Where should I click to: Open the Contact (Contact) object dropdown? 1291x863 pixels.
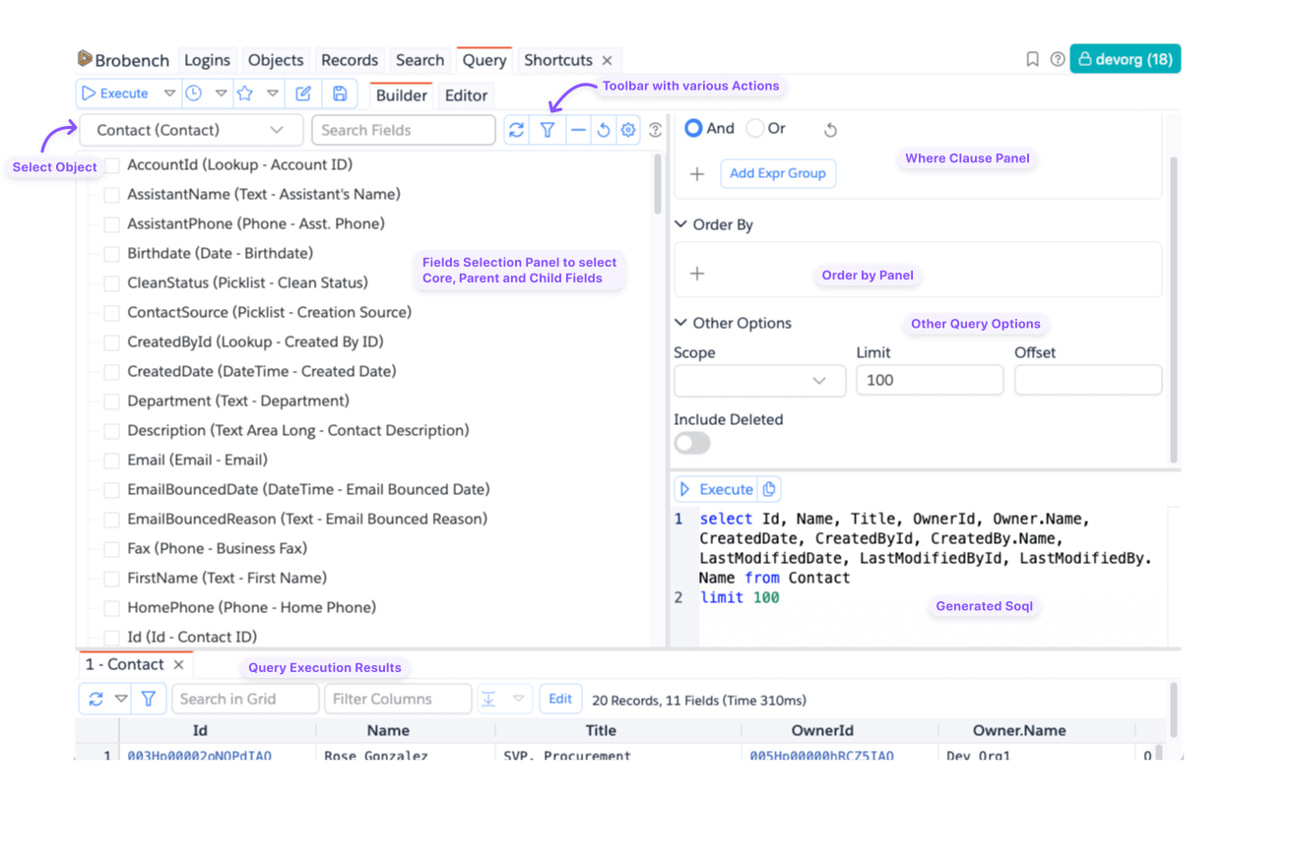coord(191,130)
